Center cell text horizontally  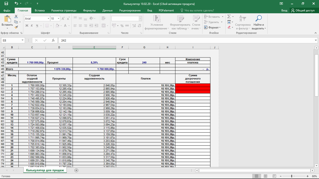click(80, 26)
